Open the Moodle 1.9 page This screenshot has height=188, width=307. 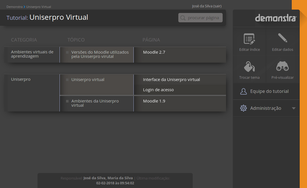[x=154, y=101]
